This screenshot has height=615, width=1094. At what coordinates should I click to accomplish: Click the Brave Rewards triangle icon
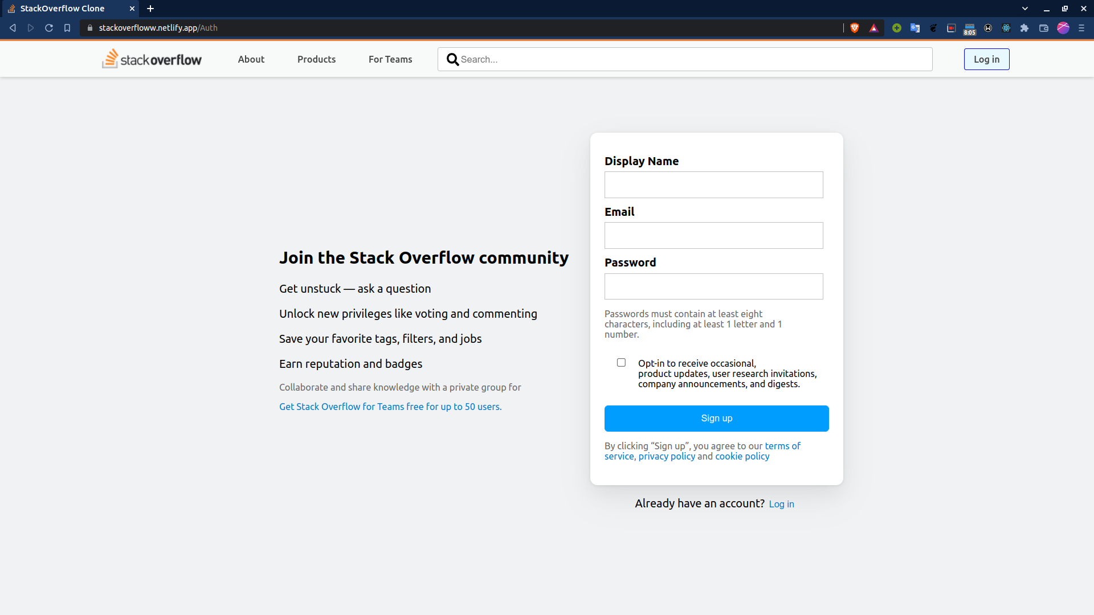coord(873,28)
